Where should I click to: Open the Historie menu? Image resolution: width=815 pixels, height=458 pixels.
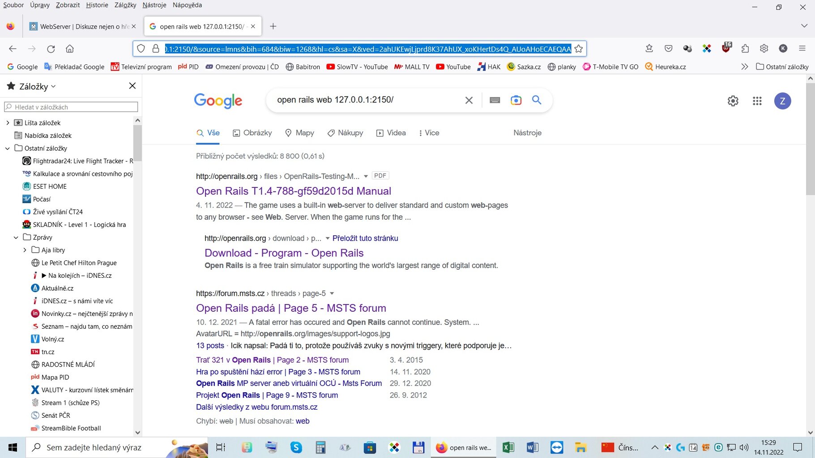[97, 5]
